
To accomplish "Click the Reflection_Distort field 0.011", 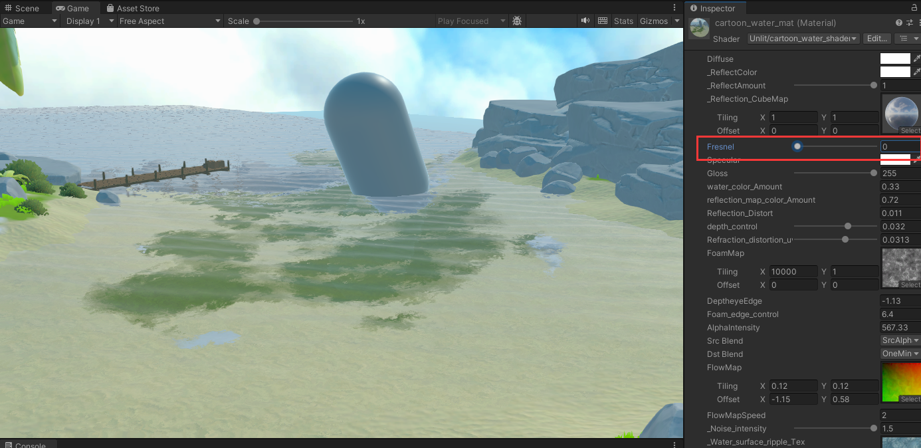I will (900, 213).
